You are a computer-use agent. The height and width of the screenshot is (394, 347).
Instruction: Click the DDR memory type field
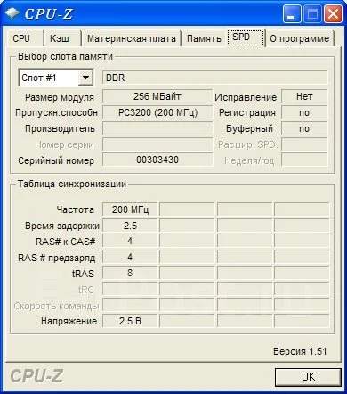[215, 78]
